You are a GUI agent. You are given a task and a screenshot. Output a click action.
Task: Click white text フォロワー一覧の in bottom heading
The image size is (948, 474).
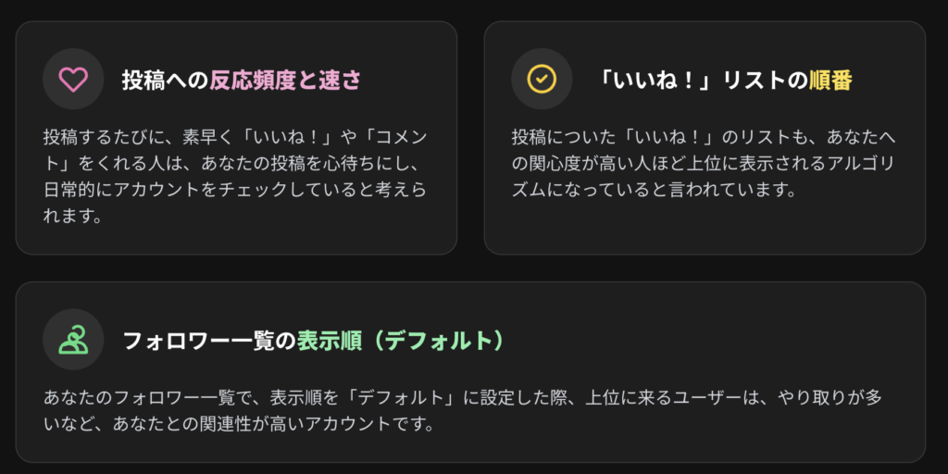(209, 341)
